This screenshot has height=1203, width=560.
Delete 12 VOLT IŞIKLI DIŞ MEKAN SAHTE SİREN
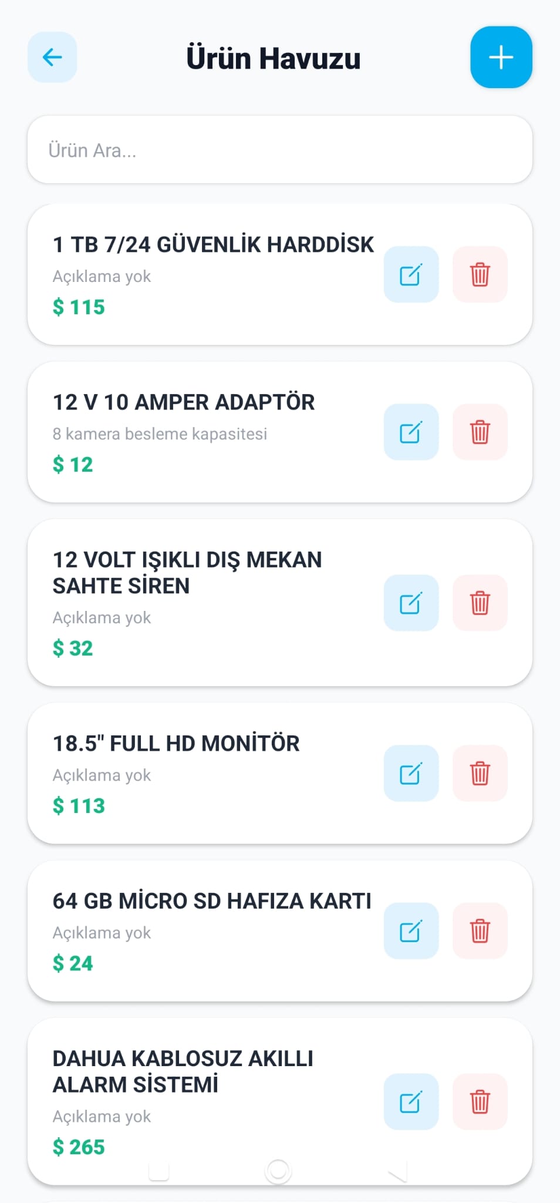click(x=480, y=603)
